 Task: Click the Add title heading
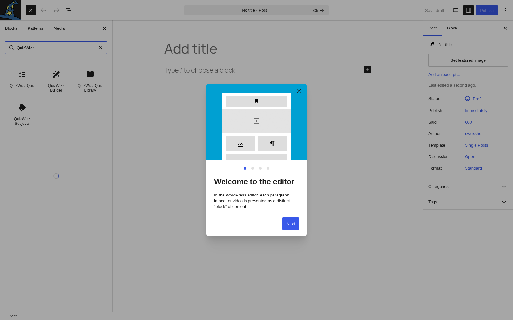click(x=191, y=49)
